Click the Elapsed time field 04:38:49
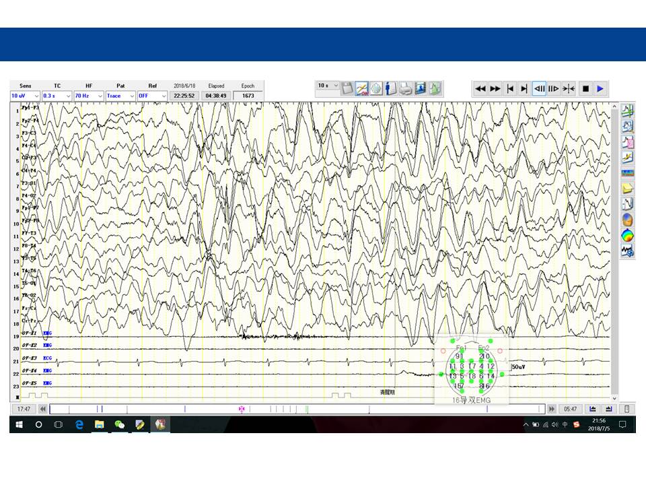Screen dimensions: 646x485 click(x=216, y=96)
